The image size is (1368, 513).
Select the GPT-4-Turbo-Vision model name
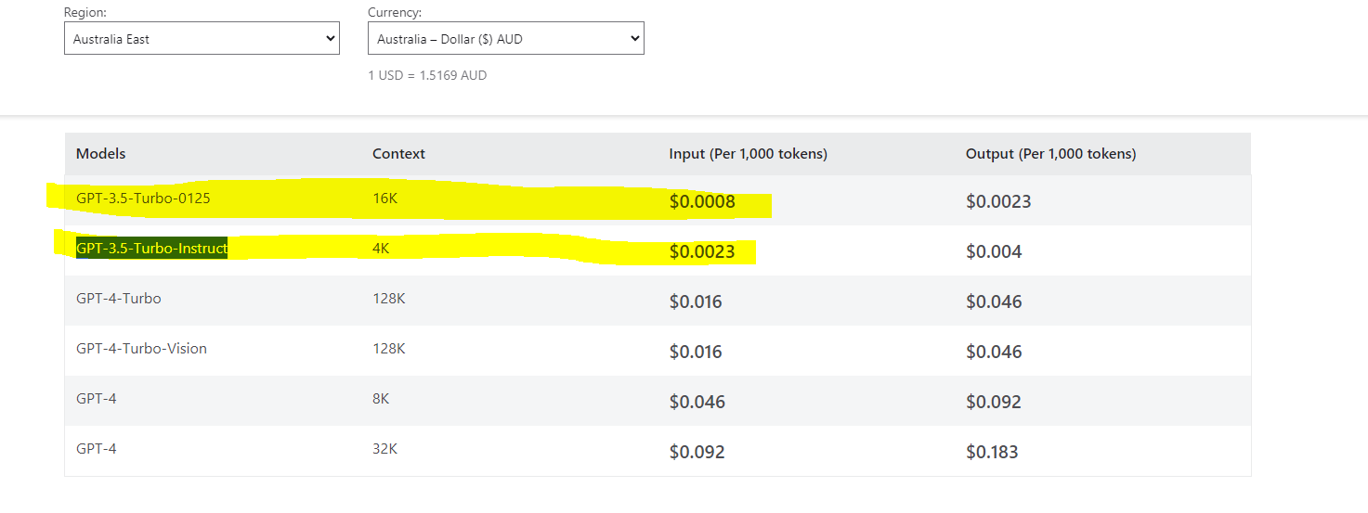tap(141, 349)
